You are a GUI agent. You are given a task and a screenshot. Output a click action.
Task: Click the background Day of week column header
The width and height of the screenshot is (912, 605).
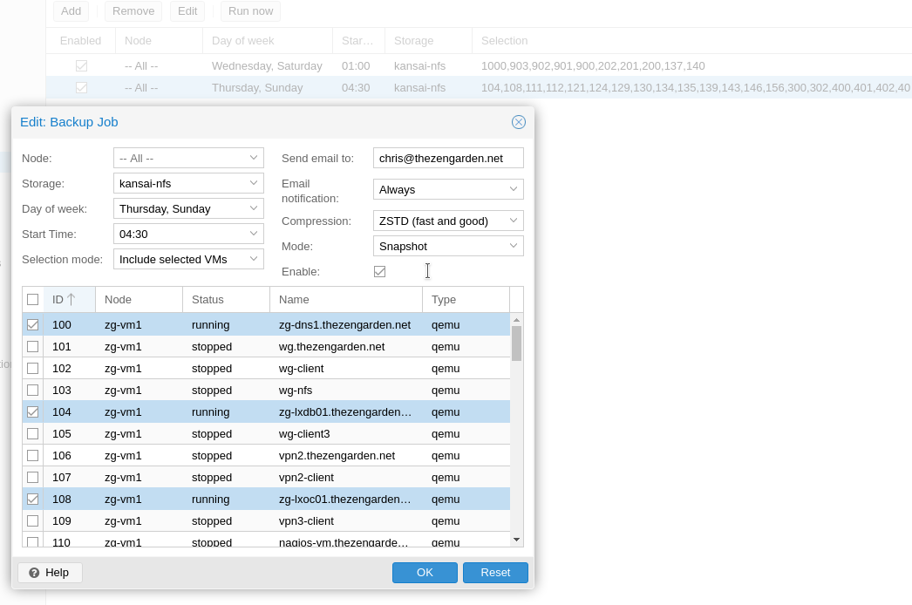click(x=268, y=41)
